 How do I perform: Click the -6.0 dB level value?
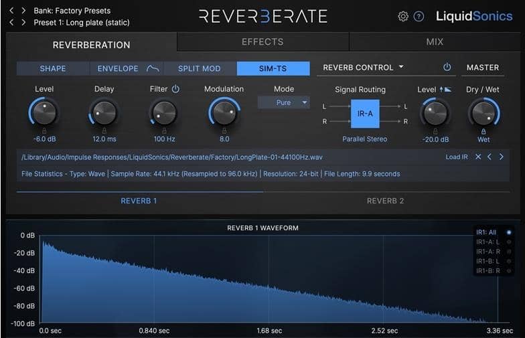coord(44,139)
